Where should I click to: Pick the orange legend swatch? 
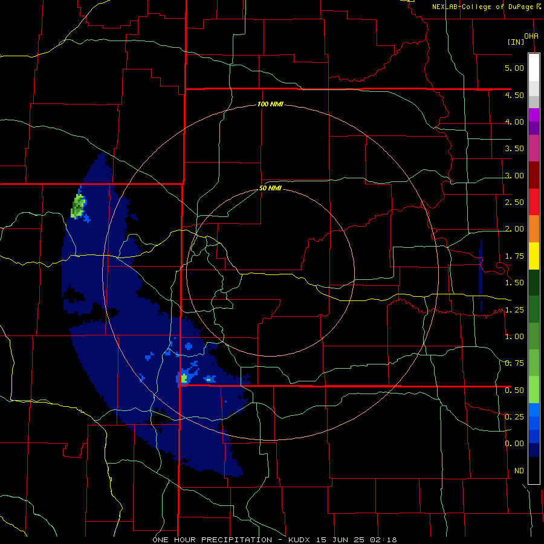[534, 229]
